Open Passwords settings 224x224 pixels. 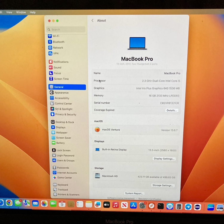(61, 168)
